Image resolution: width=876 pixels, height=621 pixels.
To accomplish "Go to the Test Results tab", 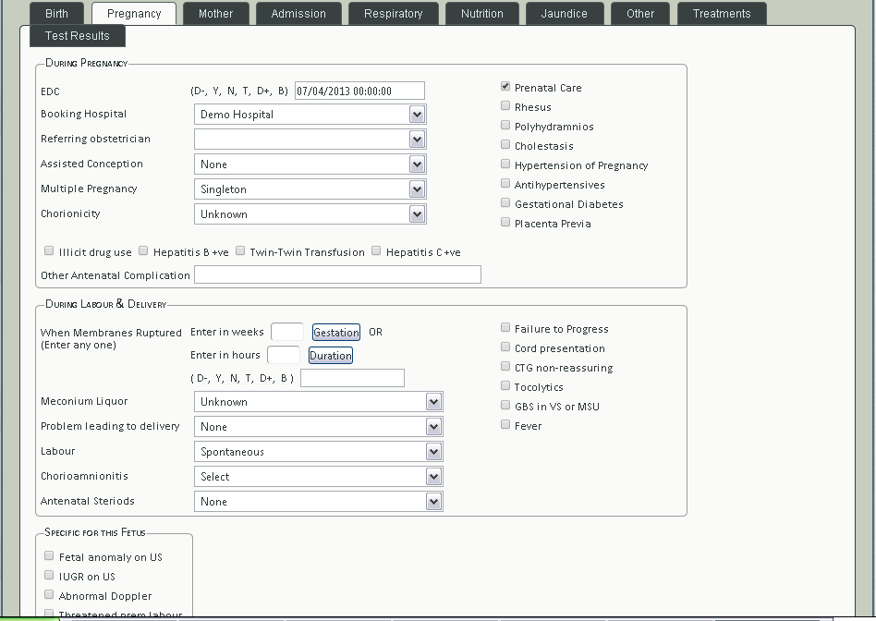I will pyautogui.click(x=78, y=36).
